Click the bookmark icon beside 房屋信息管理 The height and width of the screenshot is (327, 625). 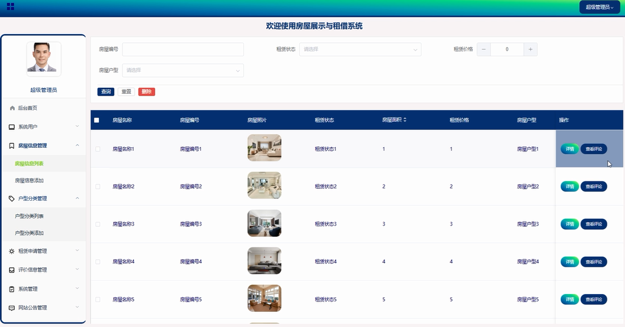[x=11, y=146]
